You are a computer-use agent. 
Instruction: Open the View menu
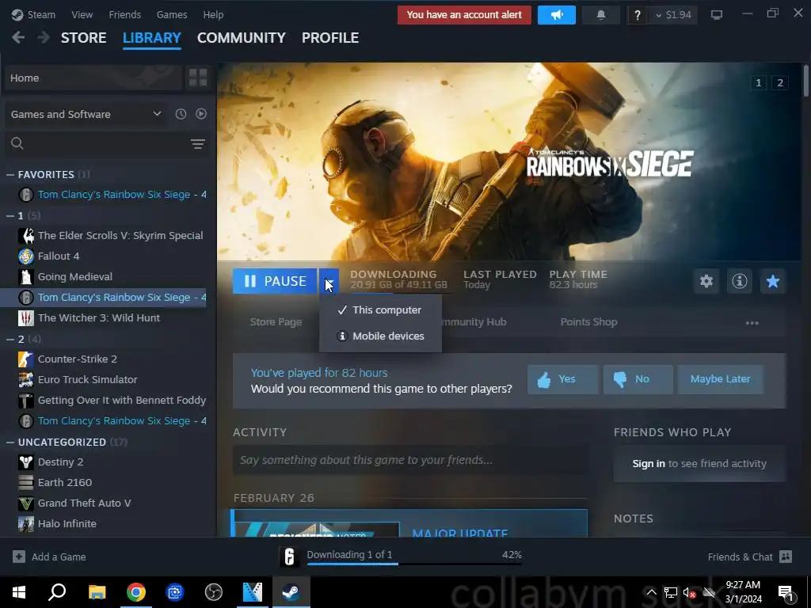click(82, 14)
